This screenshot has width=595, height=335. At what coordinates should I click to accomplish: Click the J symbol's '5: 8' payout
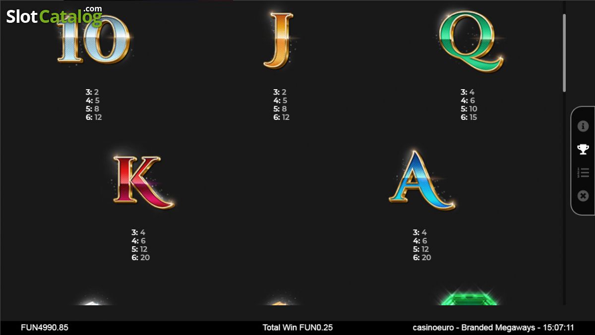280,109
